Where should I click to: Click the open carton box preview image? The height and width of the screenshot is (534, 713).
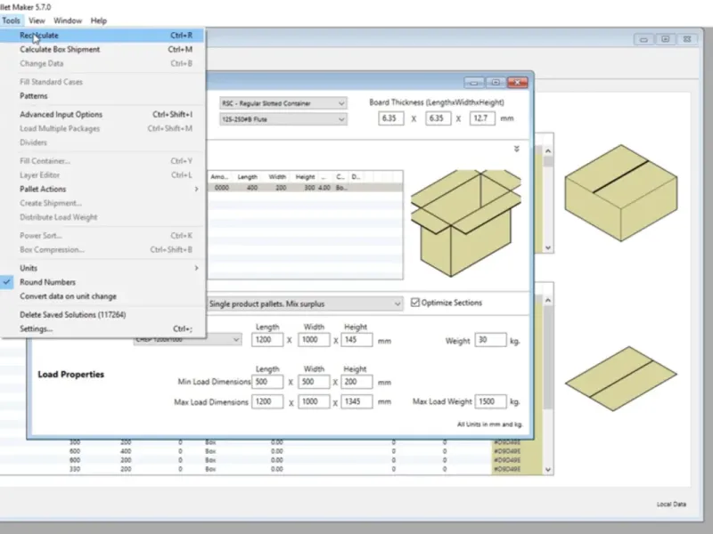tap(465, 222)
